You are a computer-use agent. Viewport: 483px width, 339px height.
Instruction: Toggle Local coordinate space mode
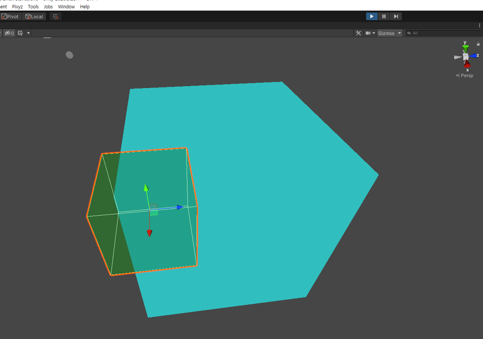[34, 16]
